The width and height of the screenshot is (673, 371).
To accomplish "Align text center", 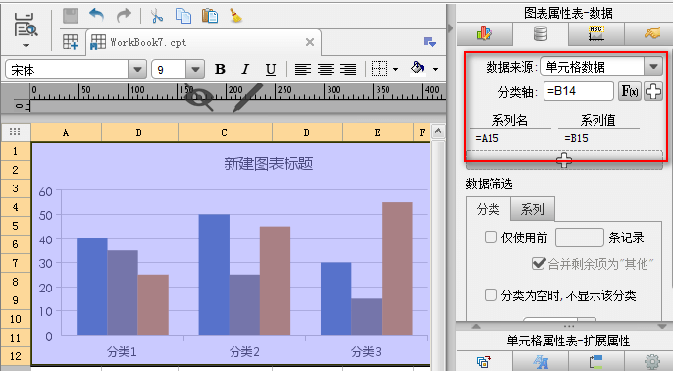I will point(326,69).
